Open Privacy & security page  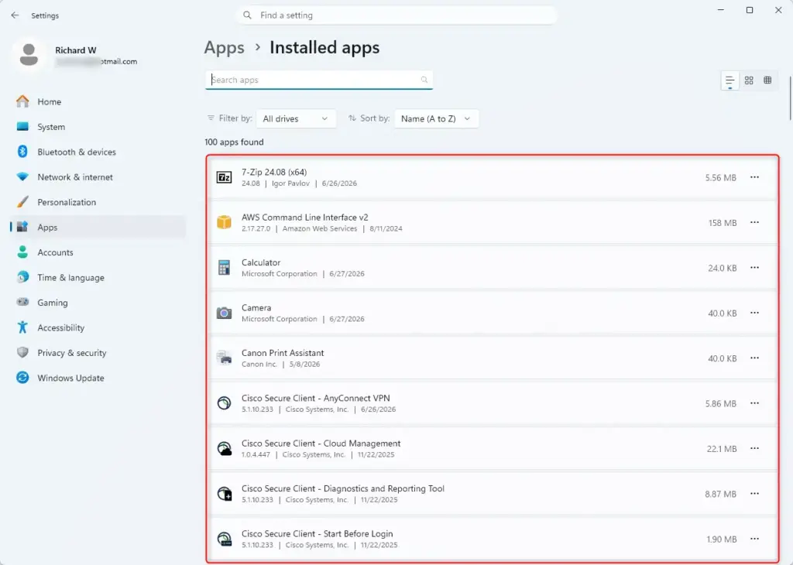98,353
